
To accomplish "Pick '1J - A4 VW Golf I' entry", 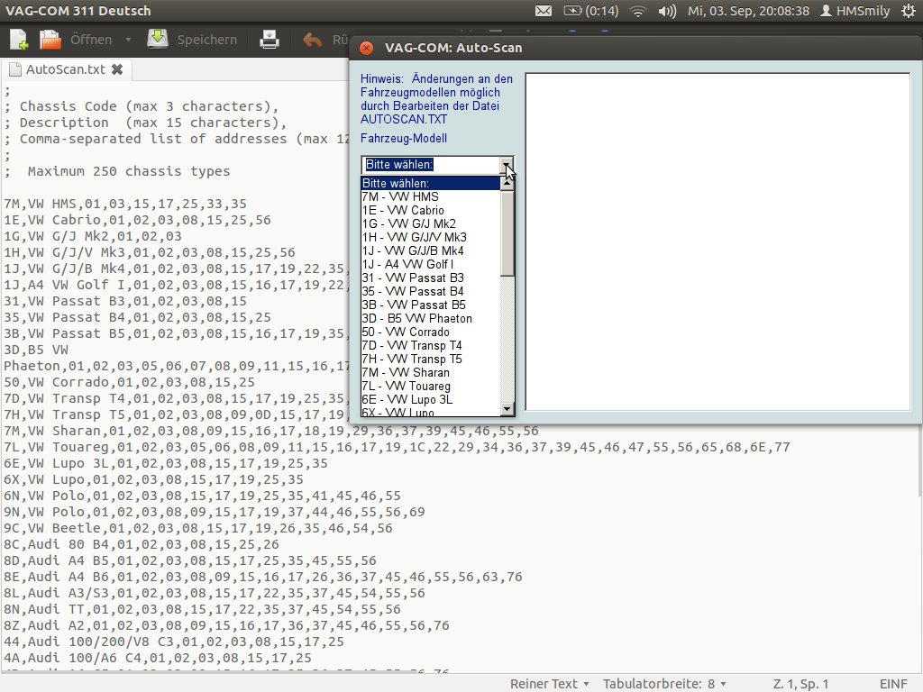I will click(430, 264).
